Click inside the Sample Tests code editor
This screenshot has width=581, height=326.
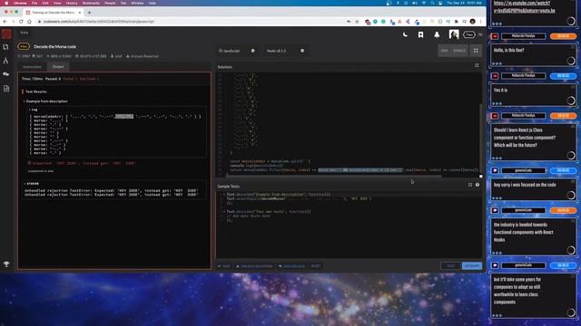point(349,225)
